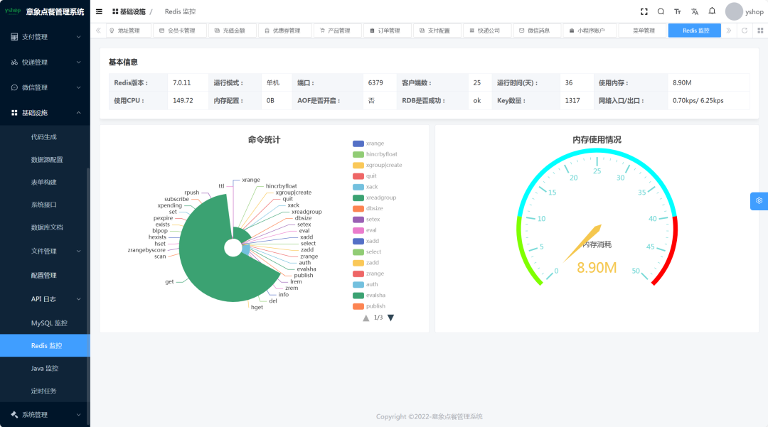Enter fullscreen mode from the top bar
The width and height of the screenshot is (768, 427).
pos(644,12)
